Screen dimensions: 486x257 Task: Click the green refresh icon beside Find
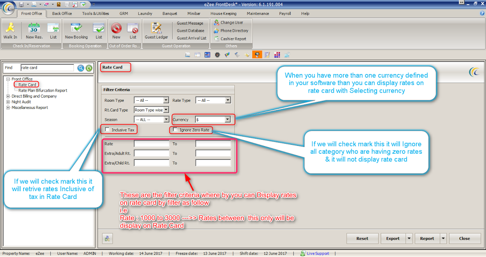click(89, 68)
